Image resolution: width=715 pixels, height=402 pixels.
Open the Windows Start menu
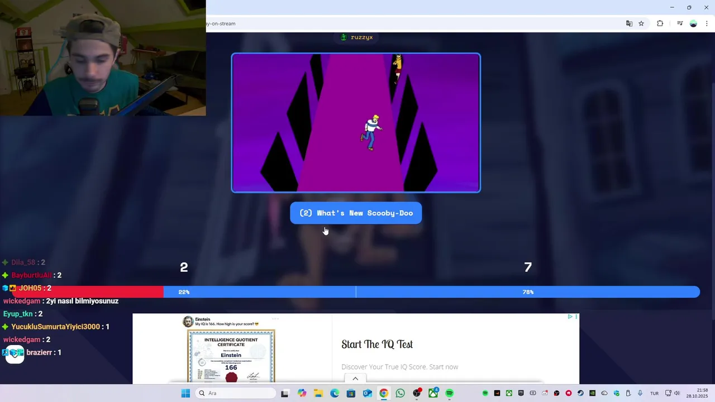185,393
